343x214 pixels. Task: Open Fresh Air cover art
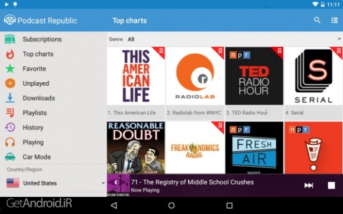pos(254,148)
